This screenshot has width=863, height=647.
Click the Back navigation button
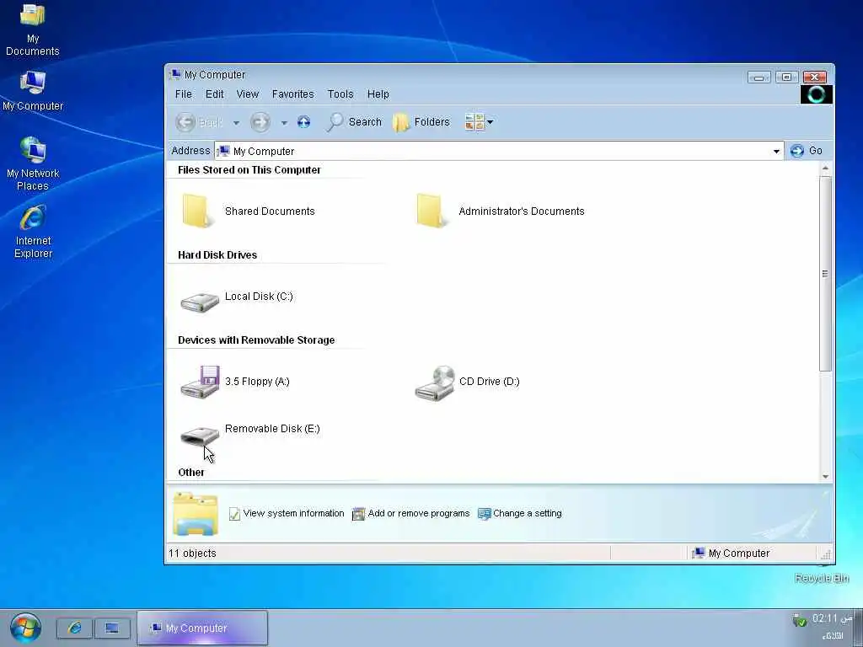point(199,122)
